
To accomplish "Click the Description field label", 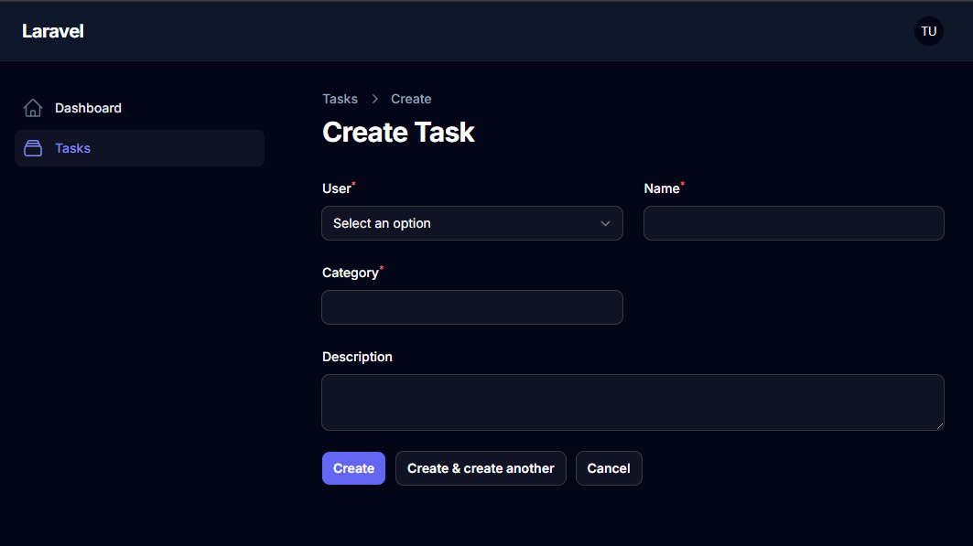I will [x=357, y=357].
